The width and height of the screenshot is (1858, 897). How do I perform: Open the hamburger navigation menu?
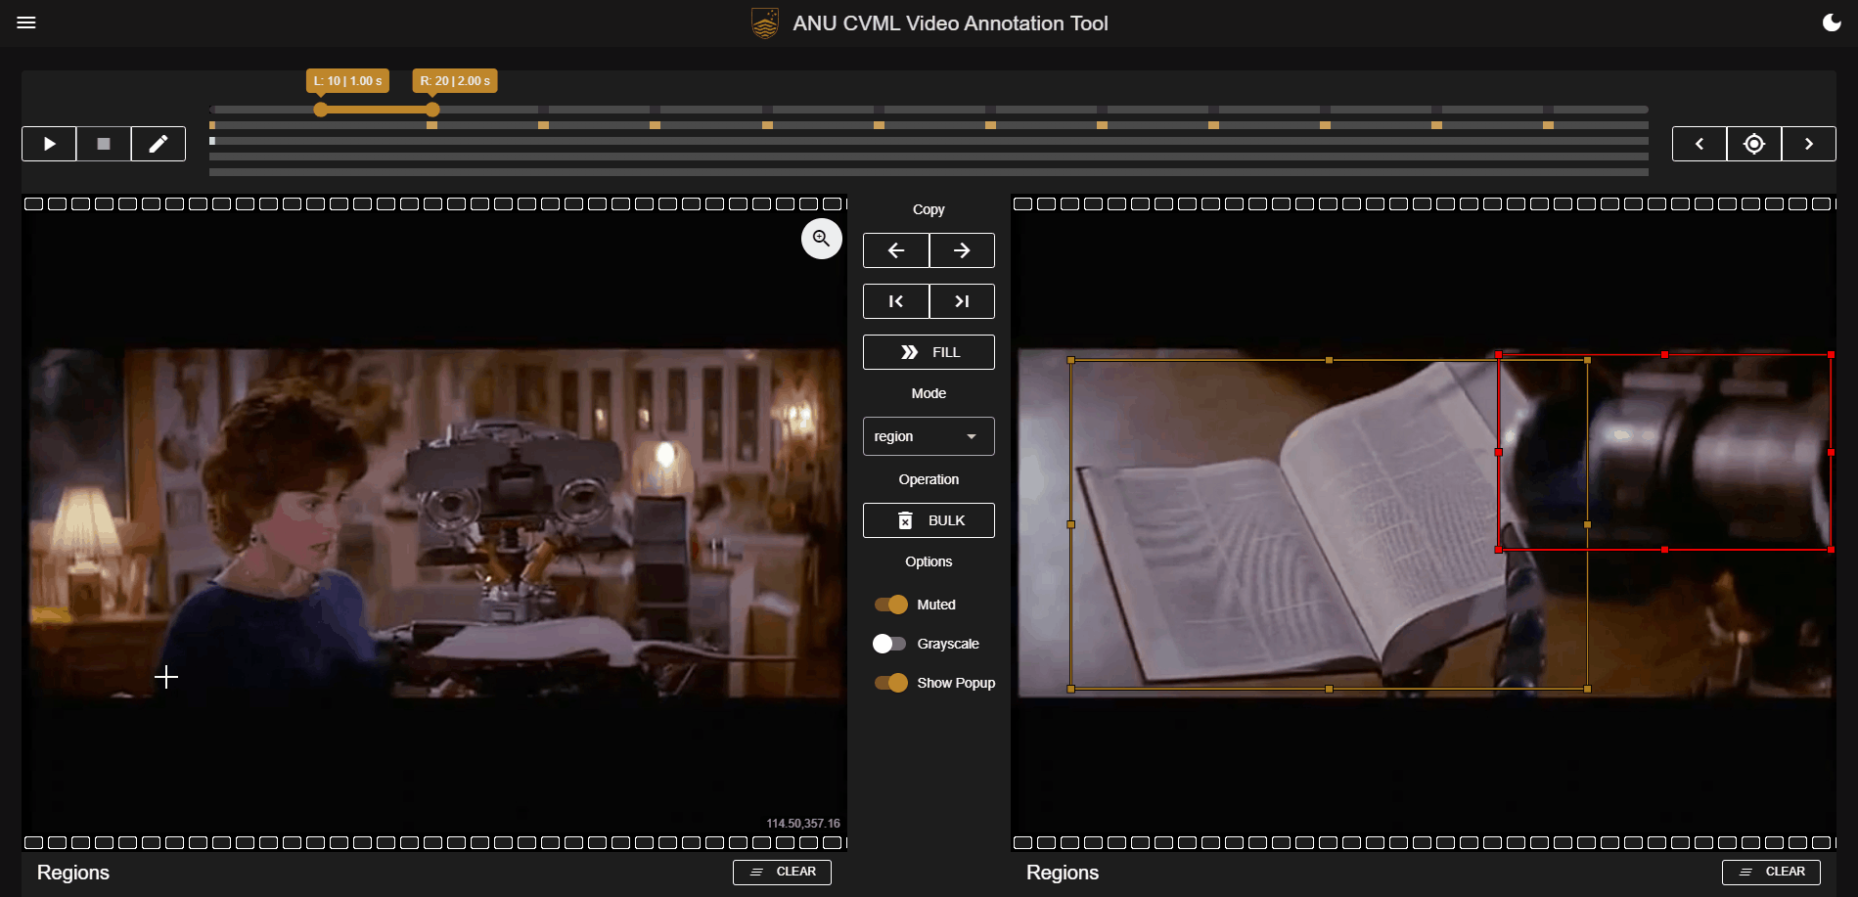pyautogui.click(x=26, y=22)
